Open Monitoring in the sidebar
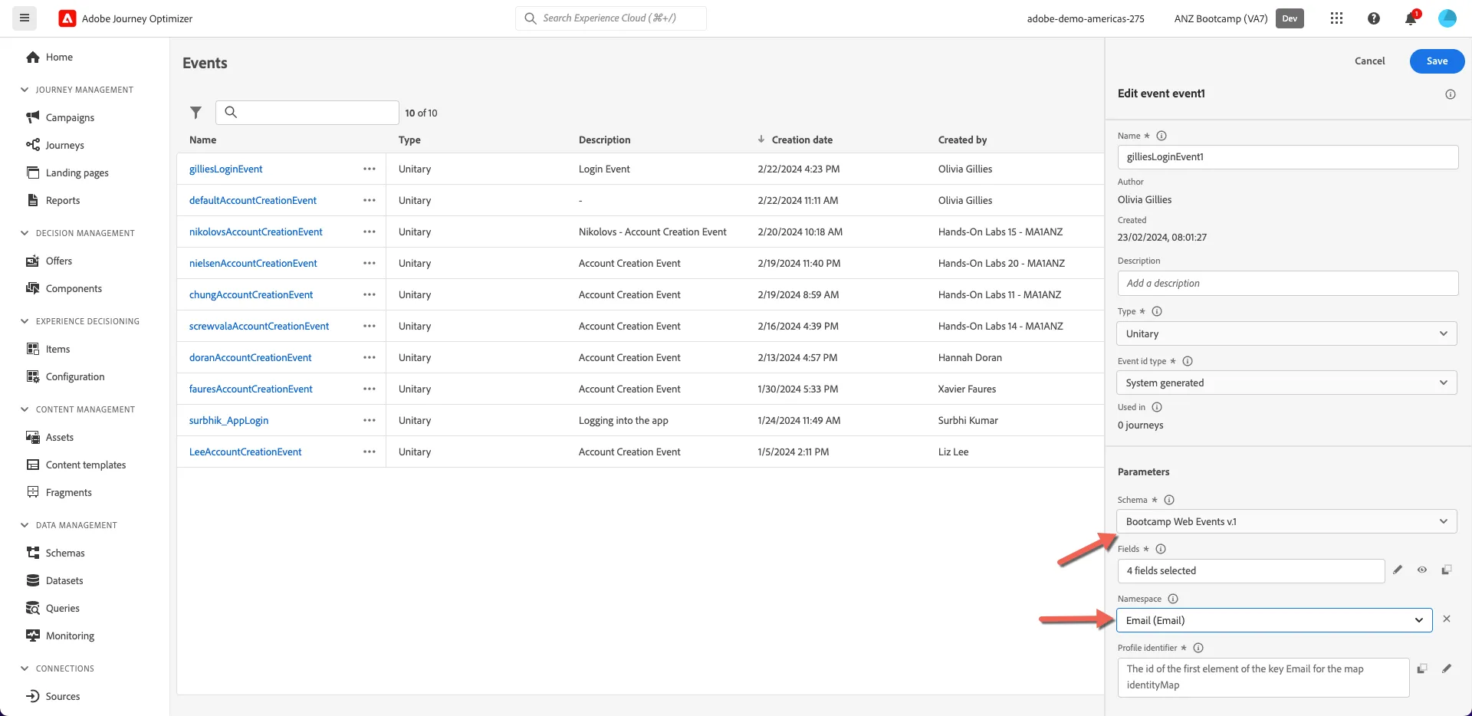1472x716 pixels. click(x=70, y=636)
